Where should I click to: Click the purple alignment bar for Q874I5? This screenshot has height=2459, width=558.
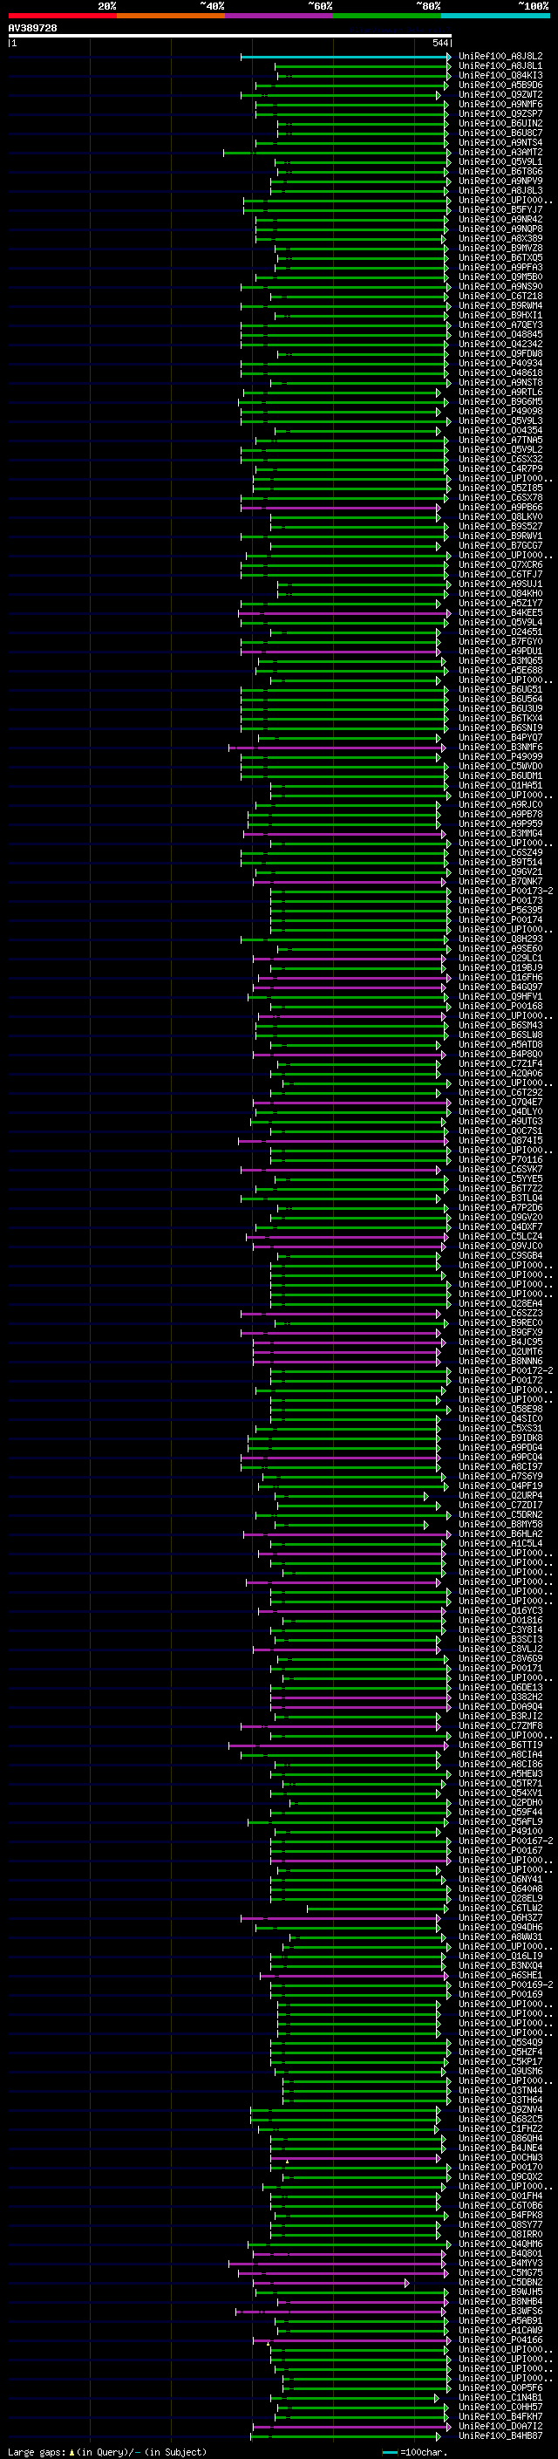coord(344,1140)
